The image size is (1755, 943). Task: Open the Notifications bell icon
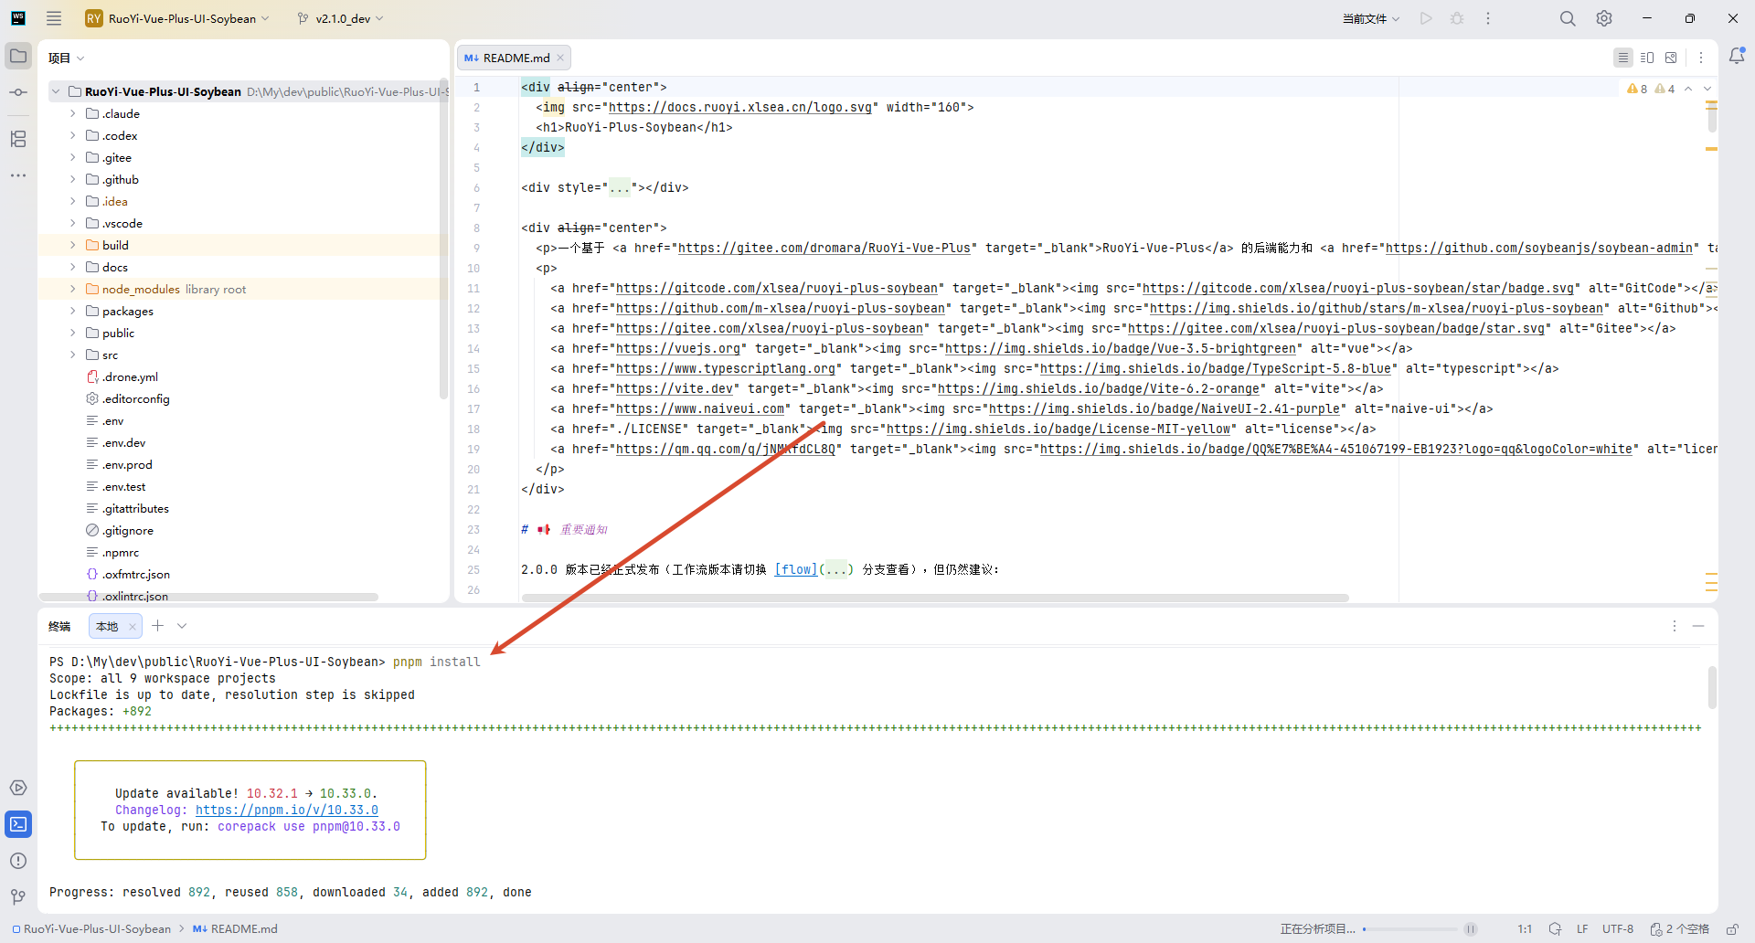(x=1737, y=57)
